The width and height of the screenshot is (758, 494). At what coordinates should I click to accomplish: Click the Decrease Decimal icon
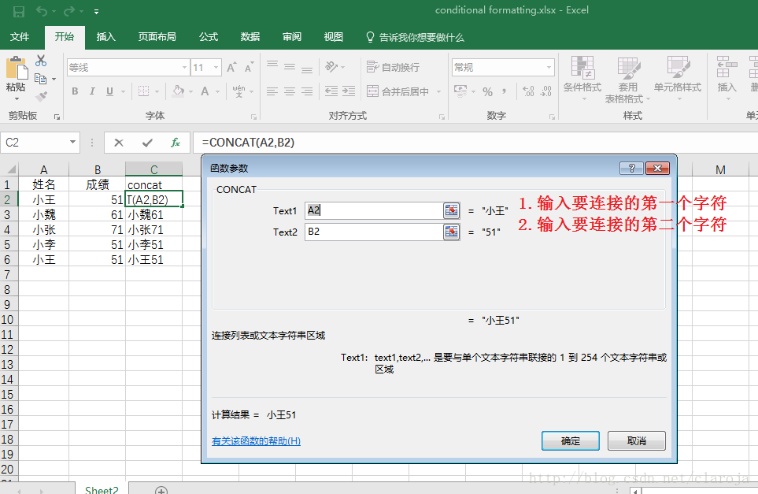click(545, 91)
